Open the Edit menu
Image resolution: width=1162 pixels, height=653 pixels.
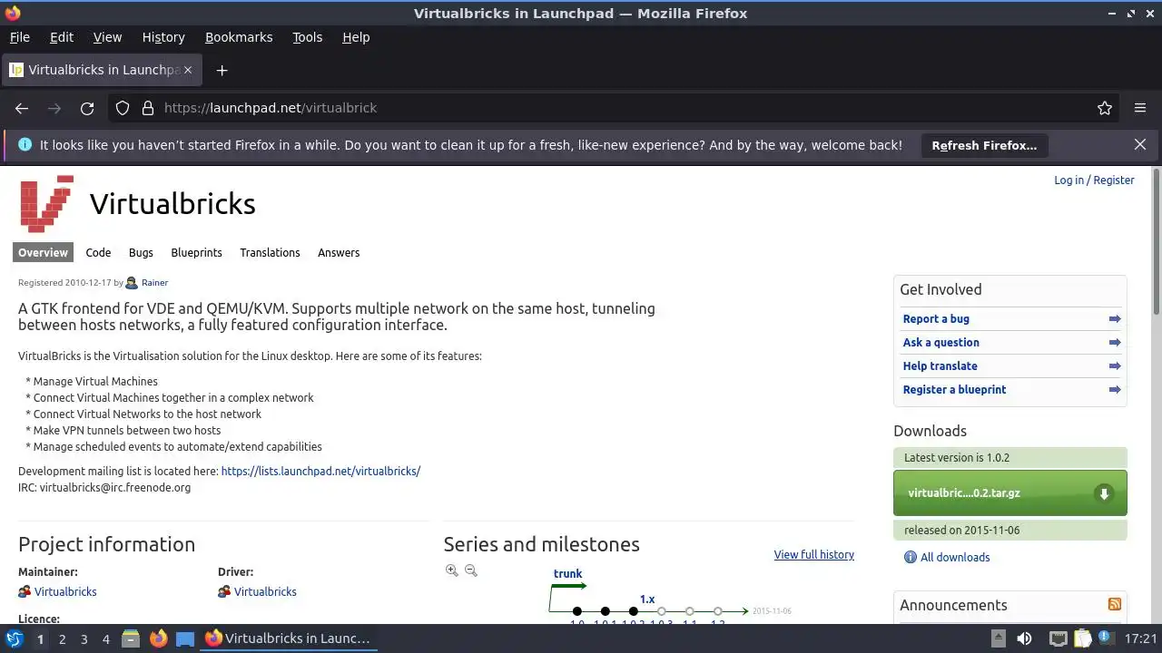tap(62, 37)
